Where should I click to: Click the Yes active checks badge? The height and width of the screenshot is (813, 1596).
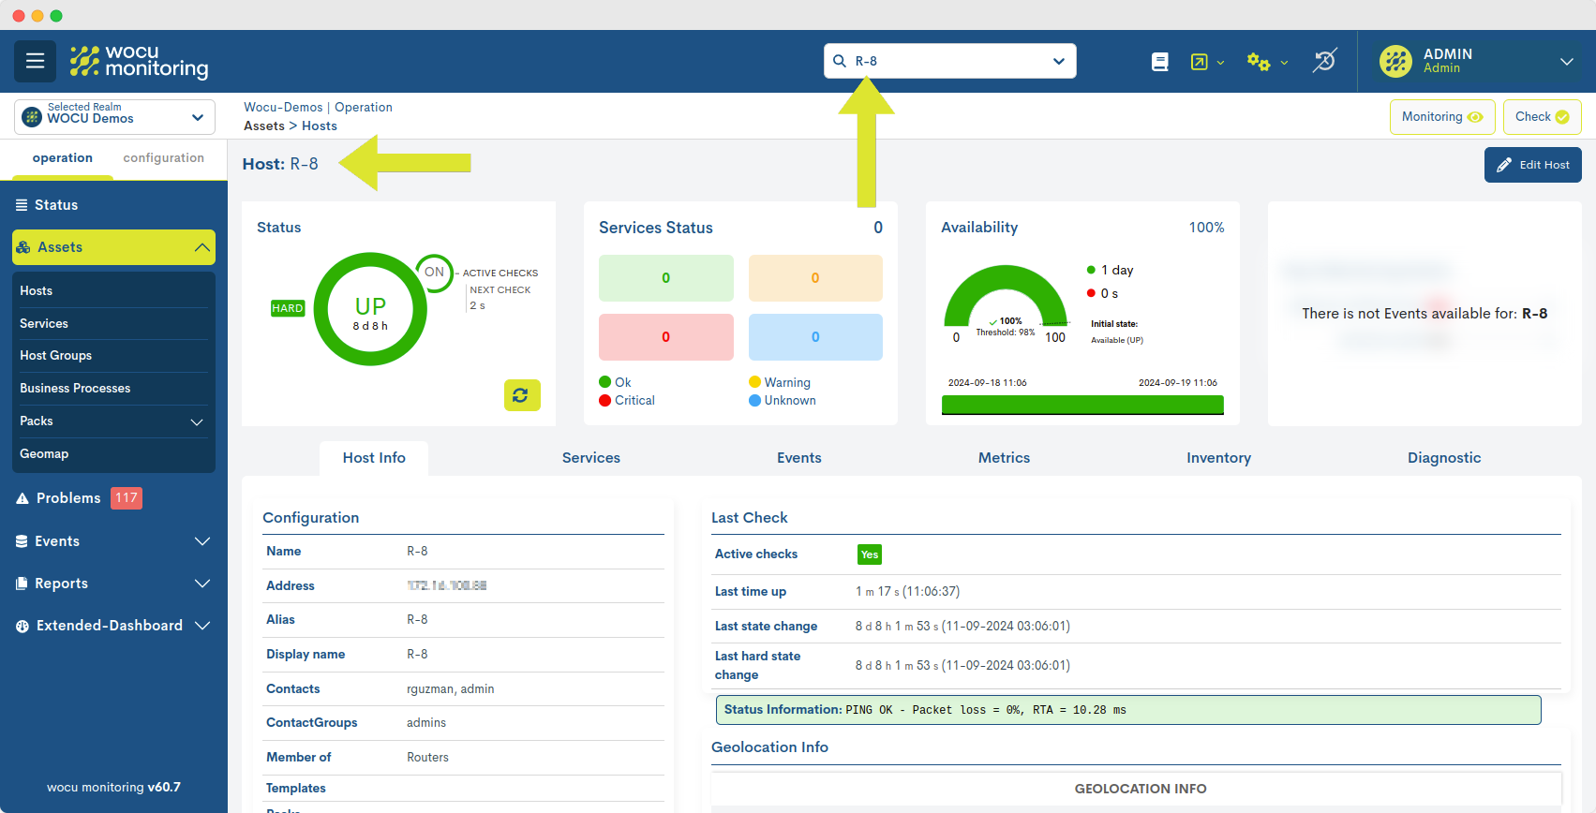(870, 554)
